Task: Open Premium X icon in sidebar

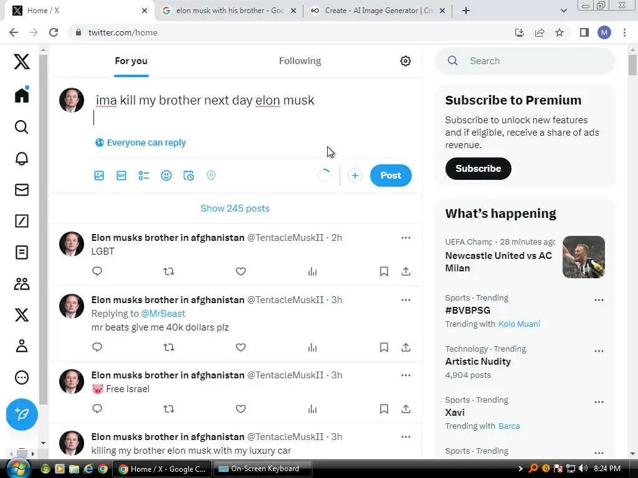Action: (22, 315)
